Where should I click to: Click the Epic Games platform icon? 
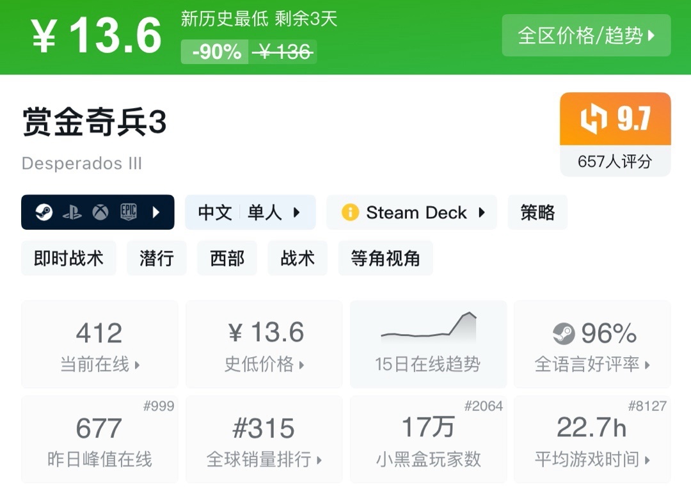(129, 212)
